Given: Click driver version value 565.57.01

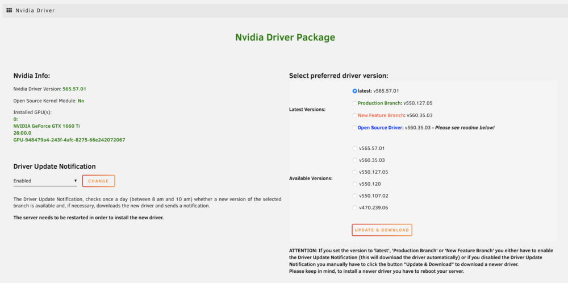Looking at the screenshot, I should (x=74, y=89).
